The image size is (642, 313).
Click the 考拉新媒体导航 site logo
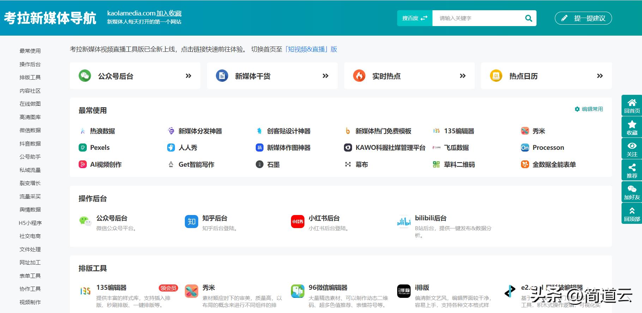[x=50, y=18]
